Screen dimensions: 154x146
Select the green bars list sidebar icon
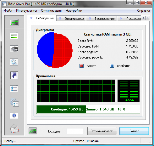(14, 35)
